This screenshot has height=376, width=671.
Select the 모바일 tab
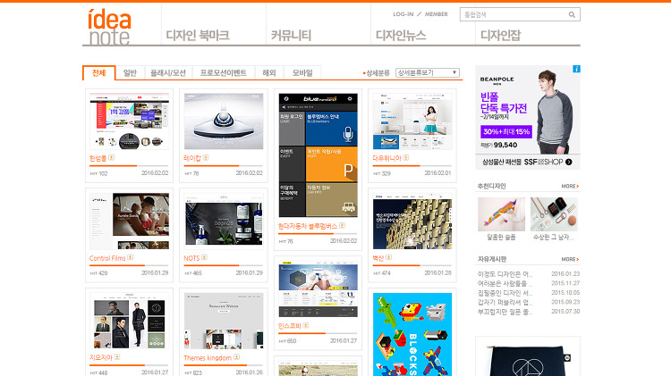click(302, 72)
